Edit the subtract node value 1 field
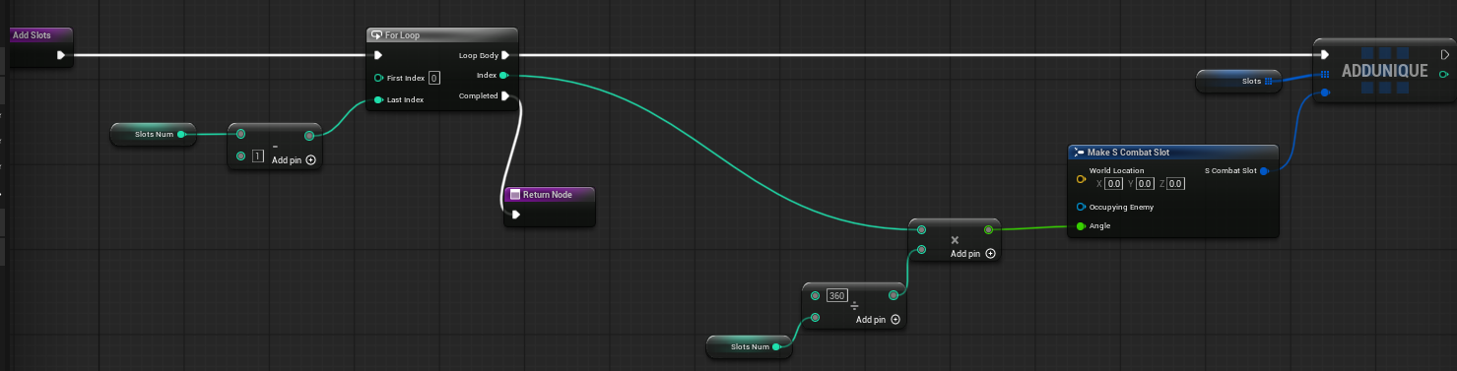Viewport: 1457px width, 371px height. 258,156
